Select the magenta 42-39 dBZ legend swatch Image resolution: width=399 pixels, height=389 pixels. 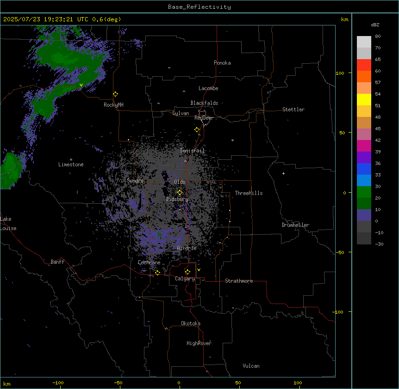click(364, 146)
